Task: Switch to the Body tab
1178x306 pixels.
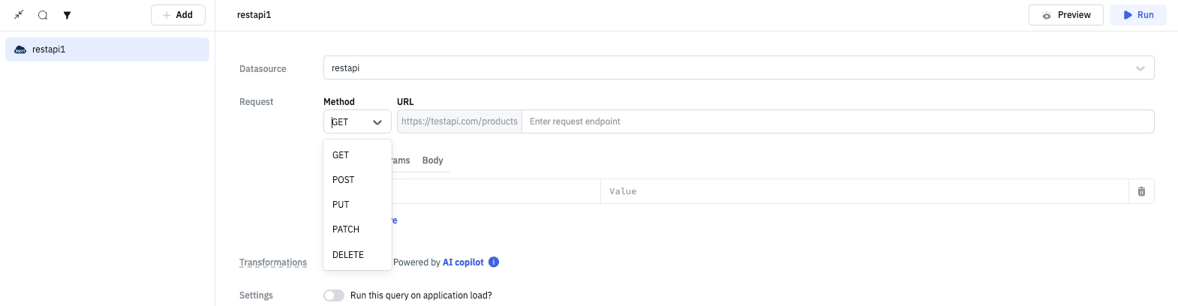Action: click(x=432, y=160)
